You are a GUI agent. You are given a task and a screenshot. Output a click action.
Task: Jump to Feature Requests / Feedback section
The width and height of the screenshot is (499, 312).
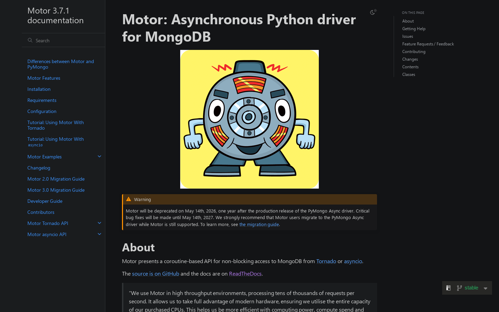tap(428, 44)
